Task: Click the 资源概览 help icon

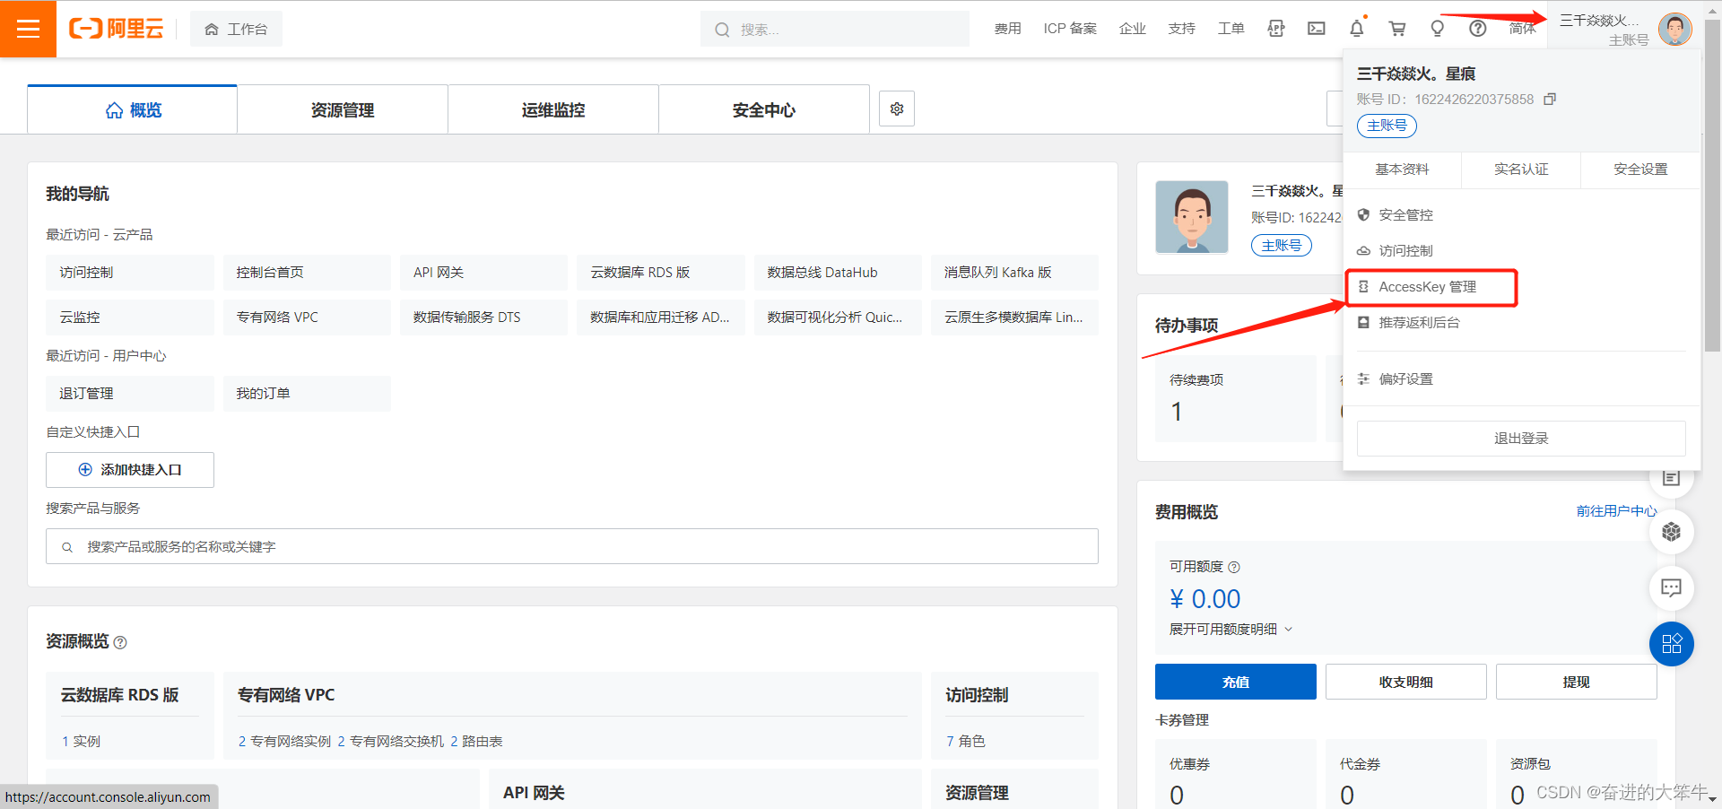Action: (120, 642)
